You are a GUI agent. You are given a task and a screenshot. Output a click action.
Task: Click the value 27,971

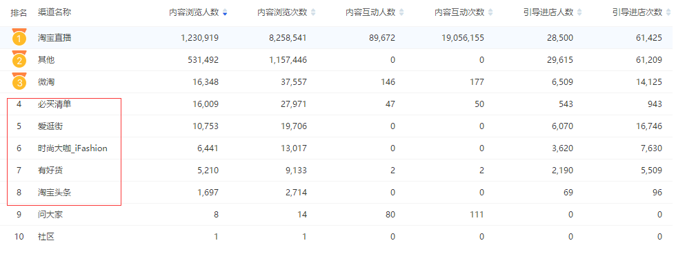294,104
